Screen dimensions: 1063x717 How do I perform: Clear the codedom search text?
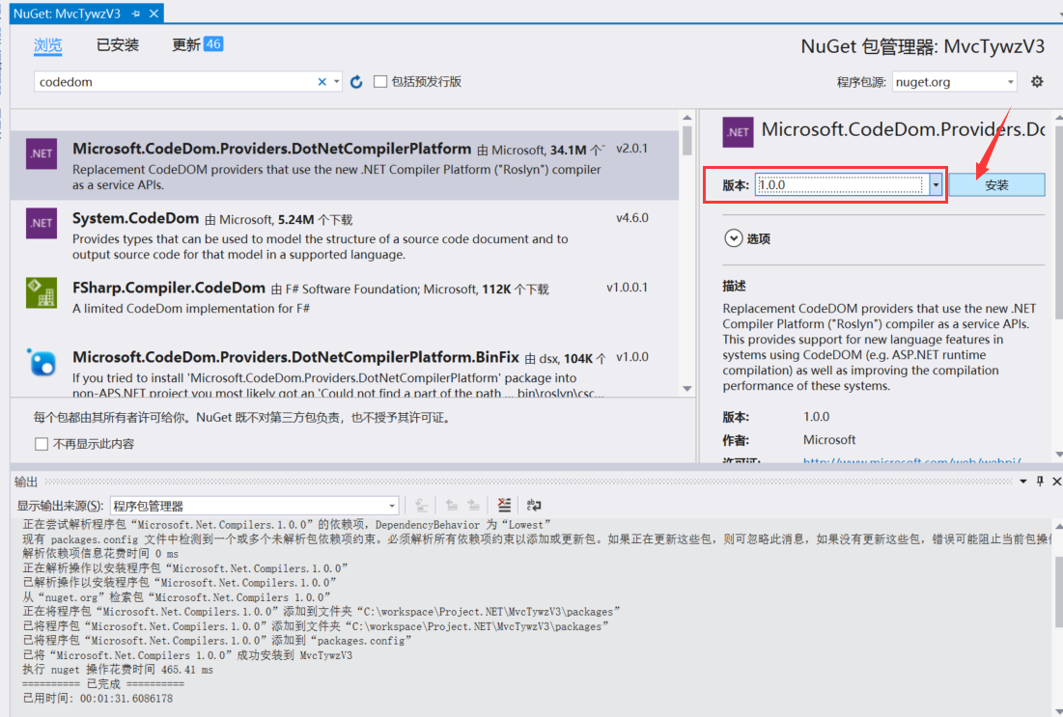(x=322, y=82)
